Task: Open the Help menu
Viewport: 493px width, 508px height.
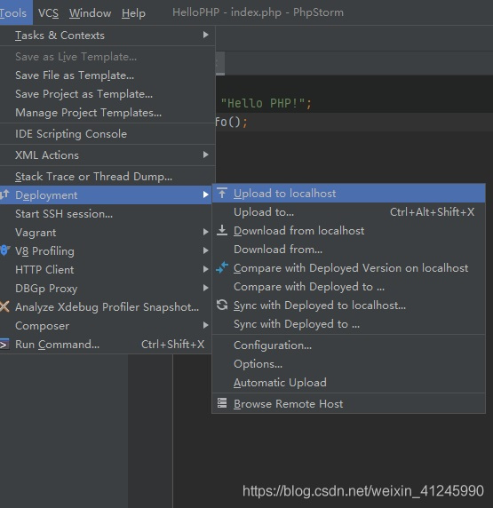Action: tap(133, 13)
